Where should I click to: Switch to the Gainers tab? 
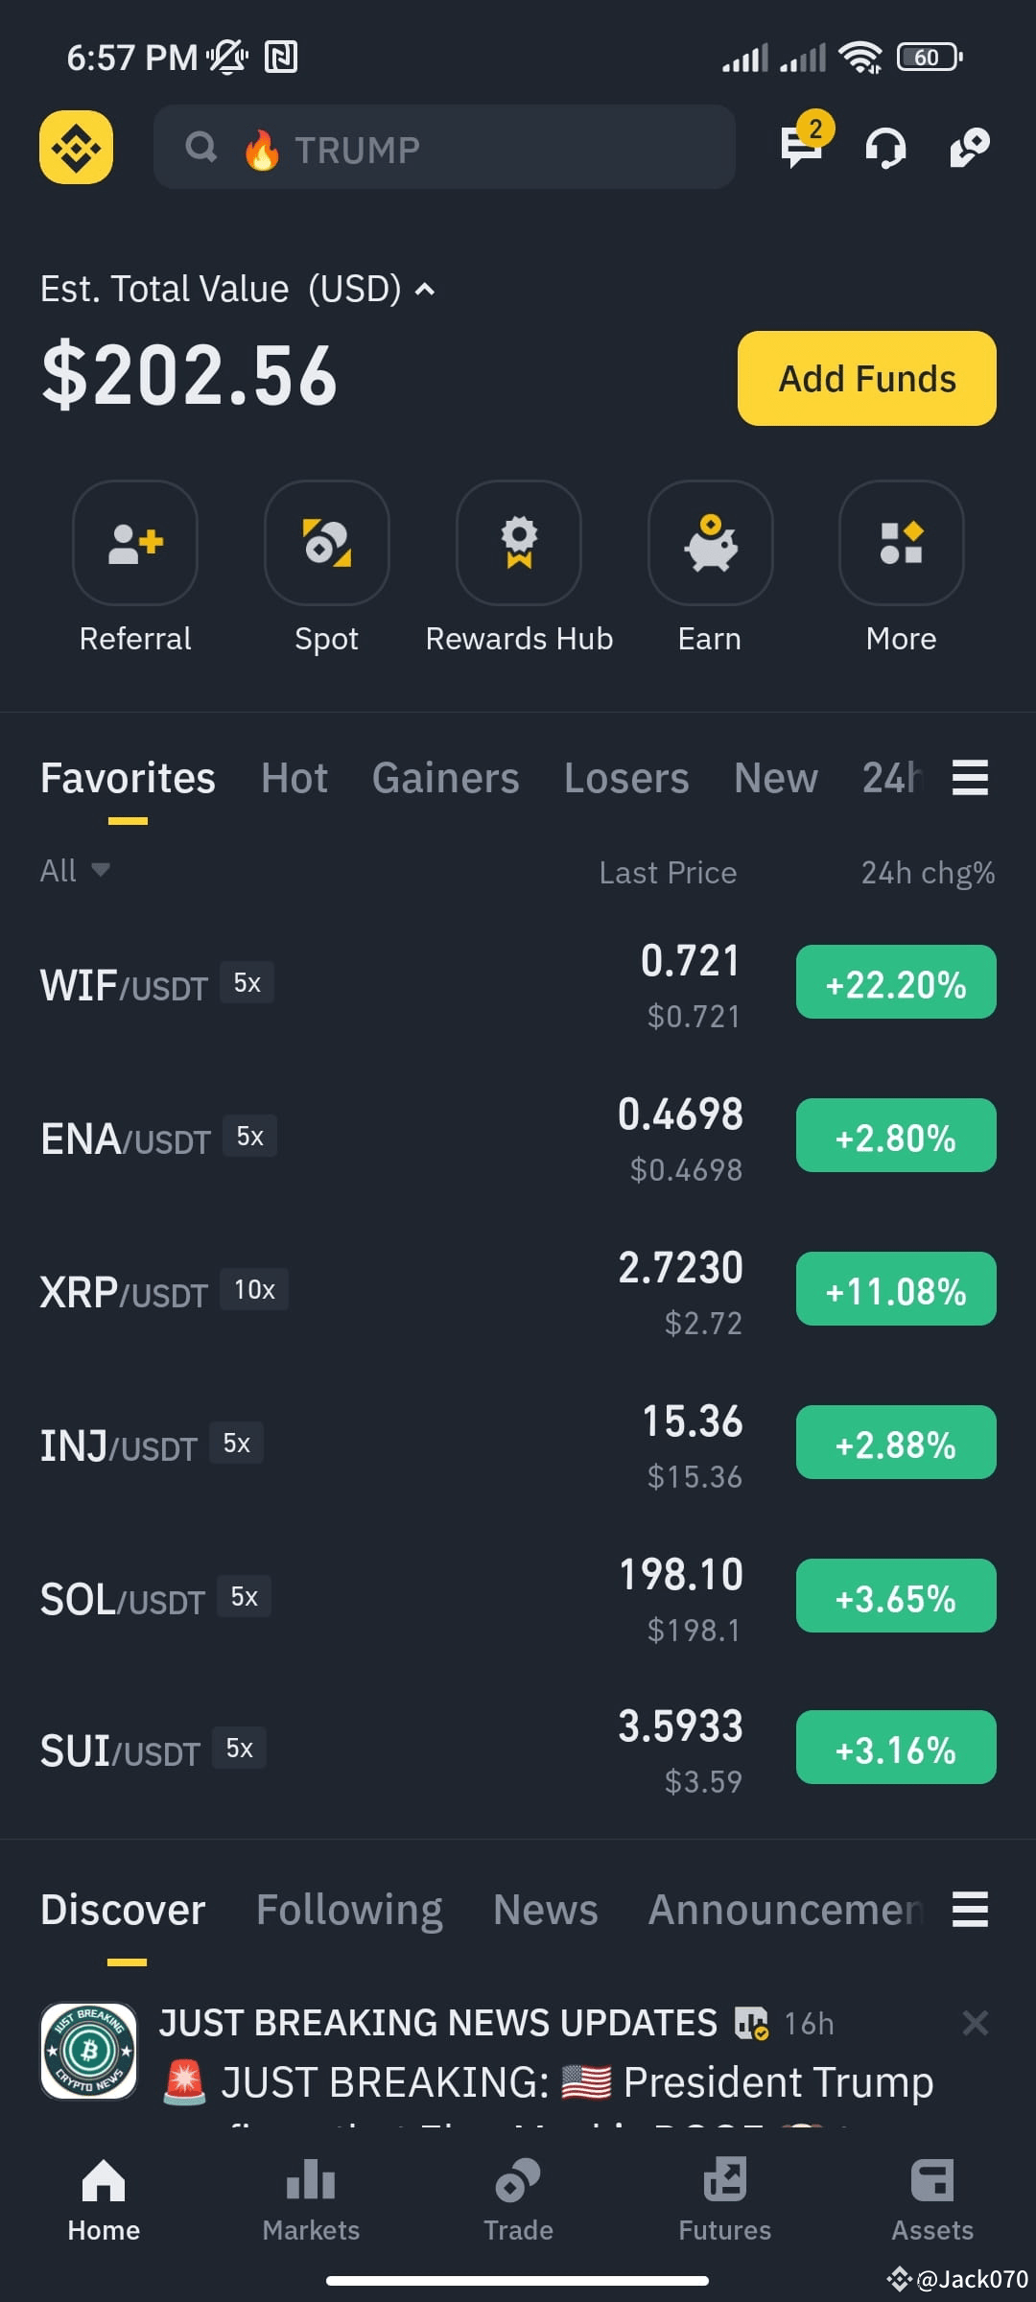[x=445, y=778]
